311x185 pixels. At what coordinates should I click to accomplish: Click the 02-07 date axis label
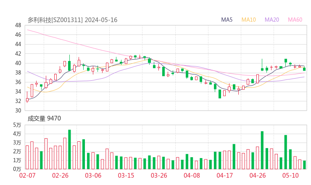click(27, 175)
